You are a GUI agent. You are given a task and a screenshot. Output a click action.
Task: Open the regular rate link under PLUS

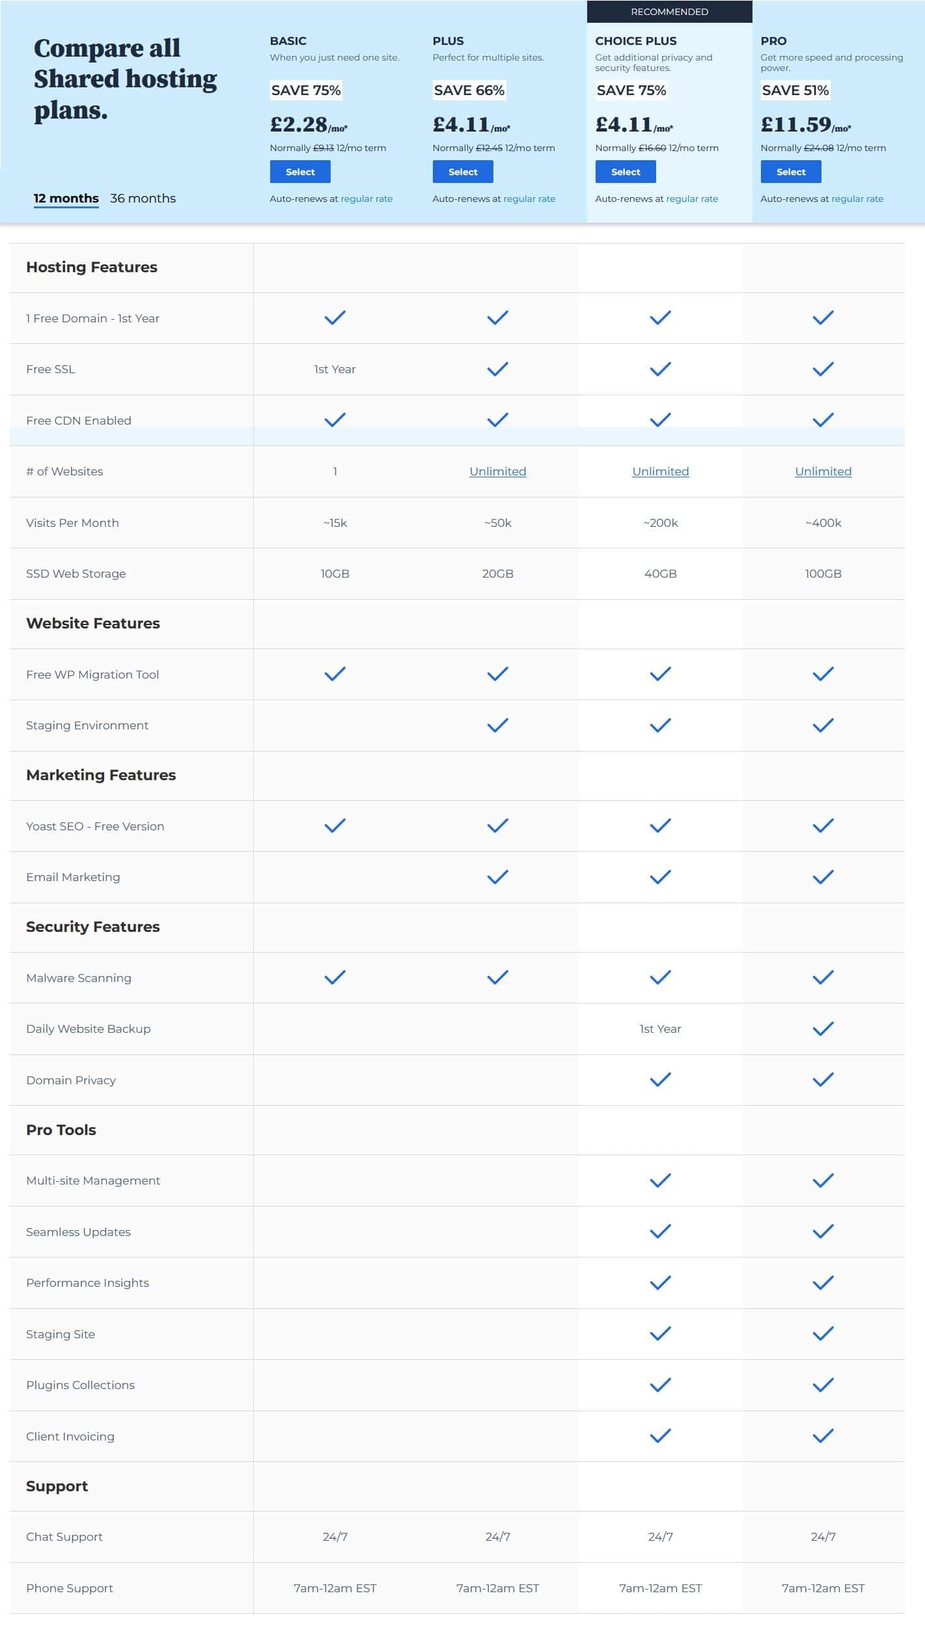click(529, 198)
